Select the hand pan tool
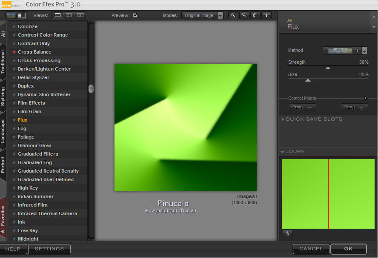The width and height of the screenshot is (378, 258). point(255,15)
